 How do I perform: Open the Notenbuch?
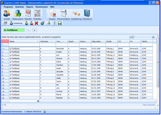pyautogui.click(x=87, y=15)
